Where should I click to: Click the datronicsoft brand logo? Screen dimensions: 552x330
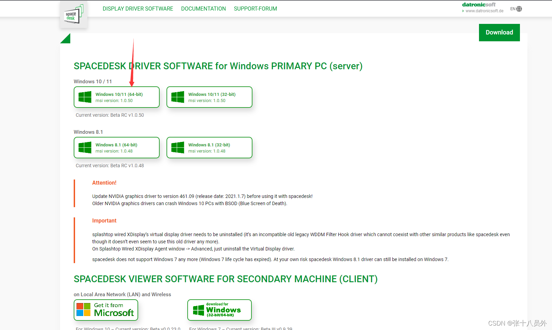pyautogui.click(x=479, y=4)
